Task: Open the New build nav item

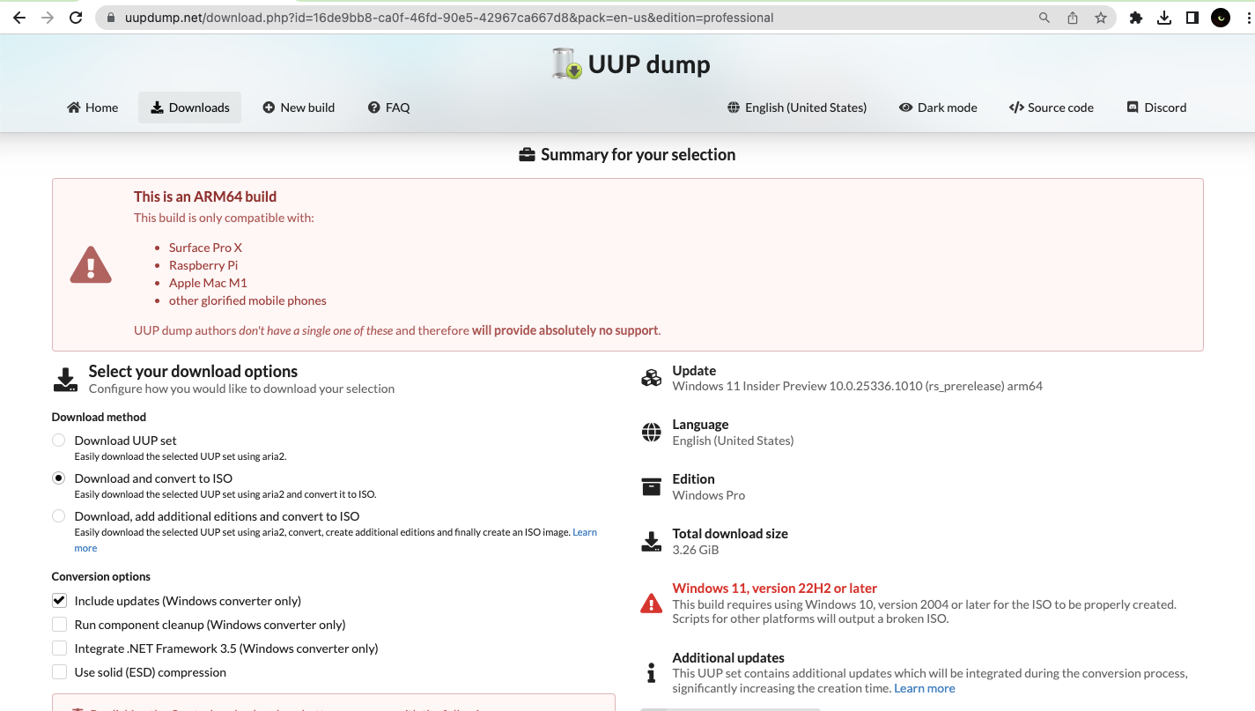Action: (299, 107)
